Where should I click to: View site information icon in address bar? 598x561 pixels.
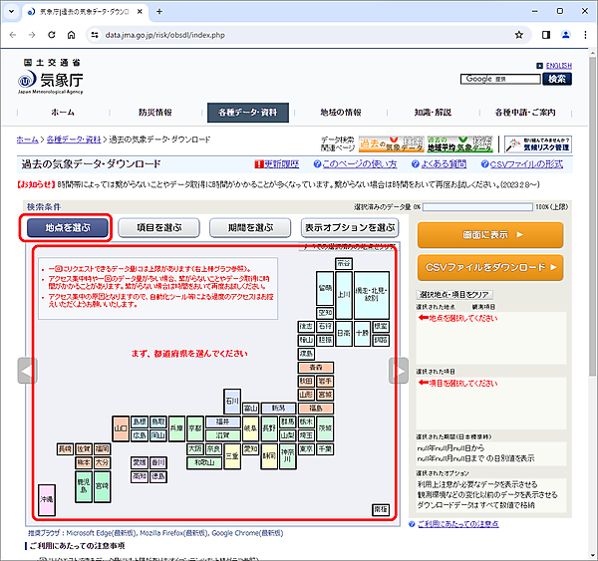point(95,35)
